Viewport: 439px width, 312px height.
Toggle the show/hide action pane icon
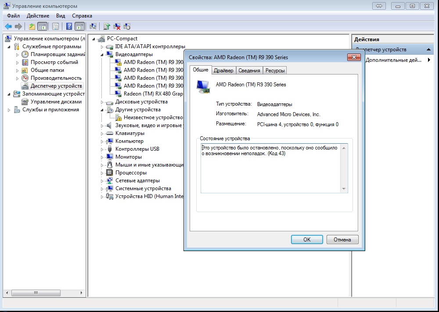(80, 27)
